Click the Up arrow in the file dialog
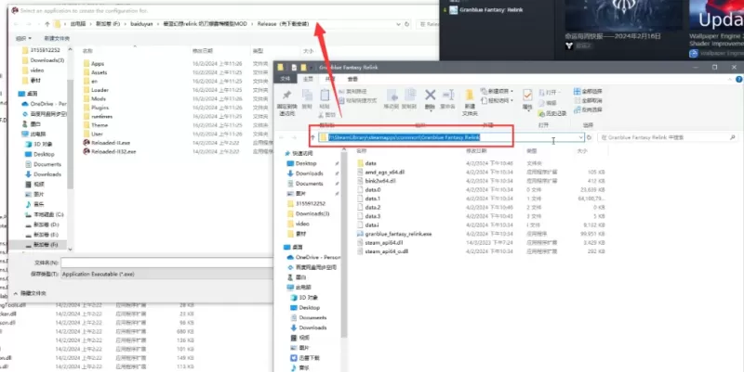Viewport: 744px width, 372px height. click(47, 24)
